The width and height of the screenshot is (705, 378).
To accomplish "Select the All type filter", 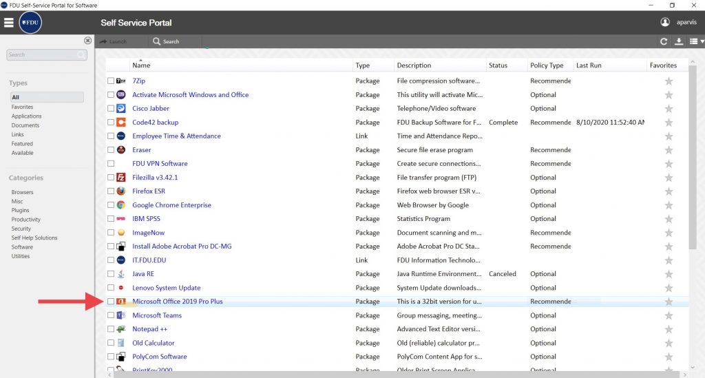I will coord(47,97).
